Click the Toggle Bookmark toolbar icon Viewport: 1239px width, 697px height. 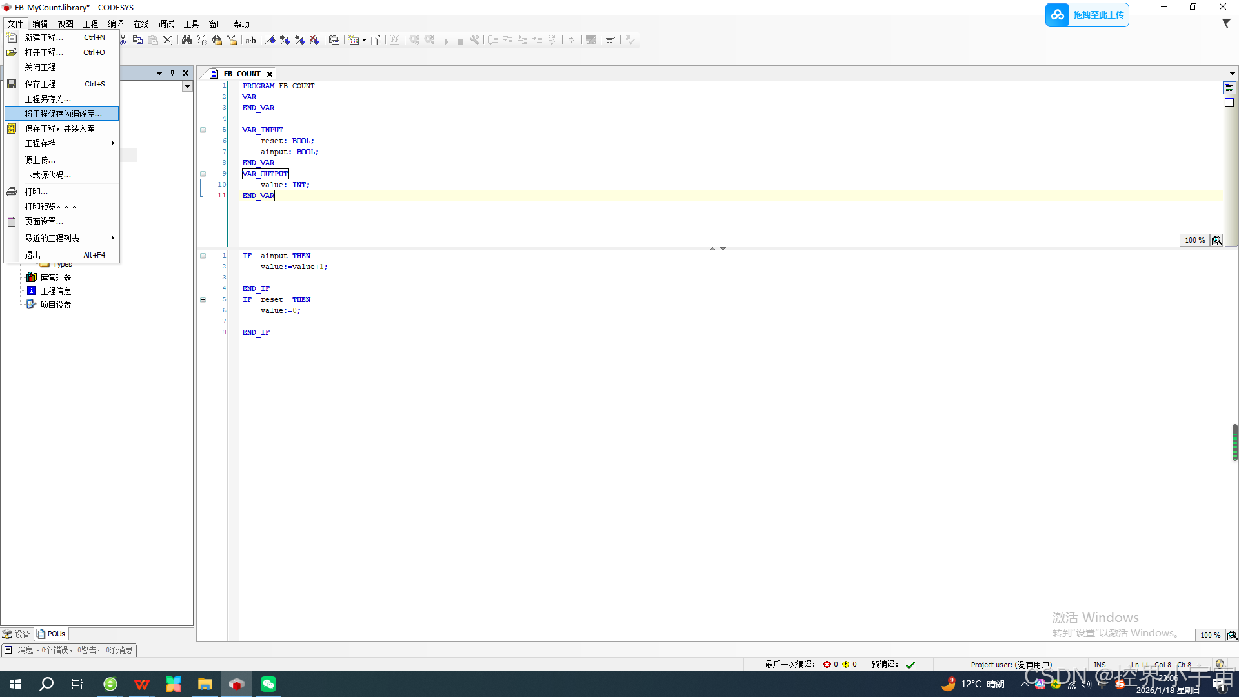pyautogui.click(x=270, y=40)
